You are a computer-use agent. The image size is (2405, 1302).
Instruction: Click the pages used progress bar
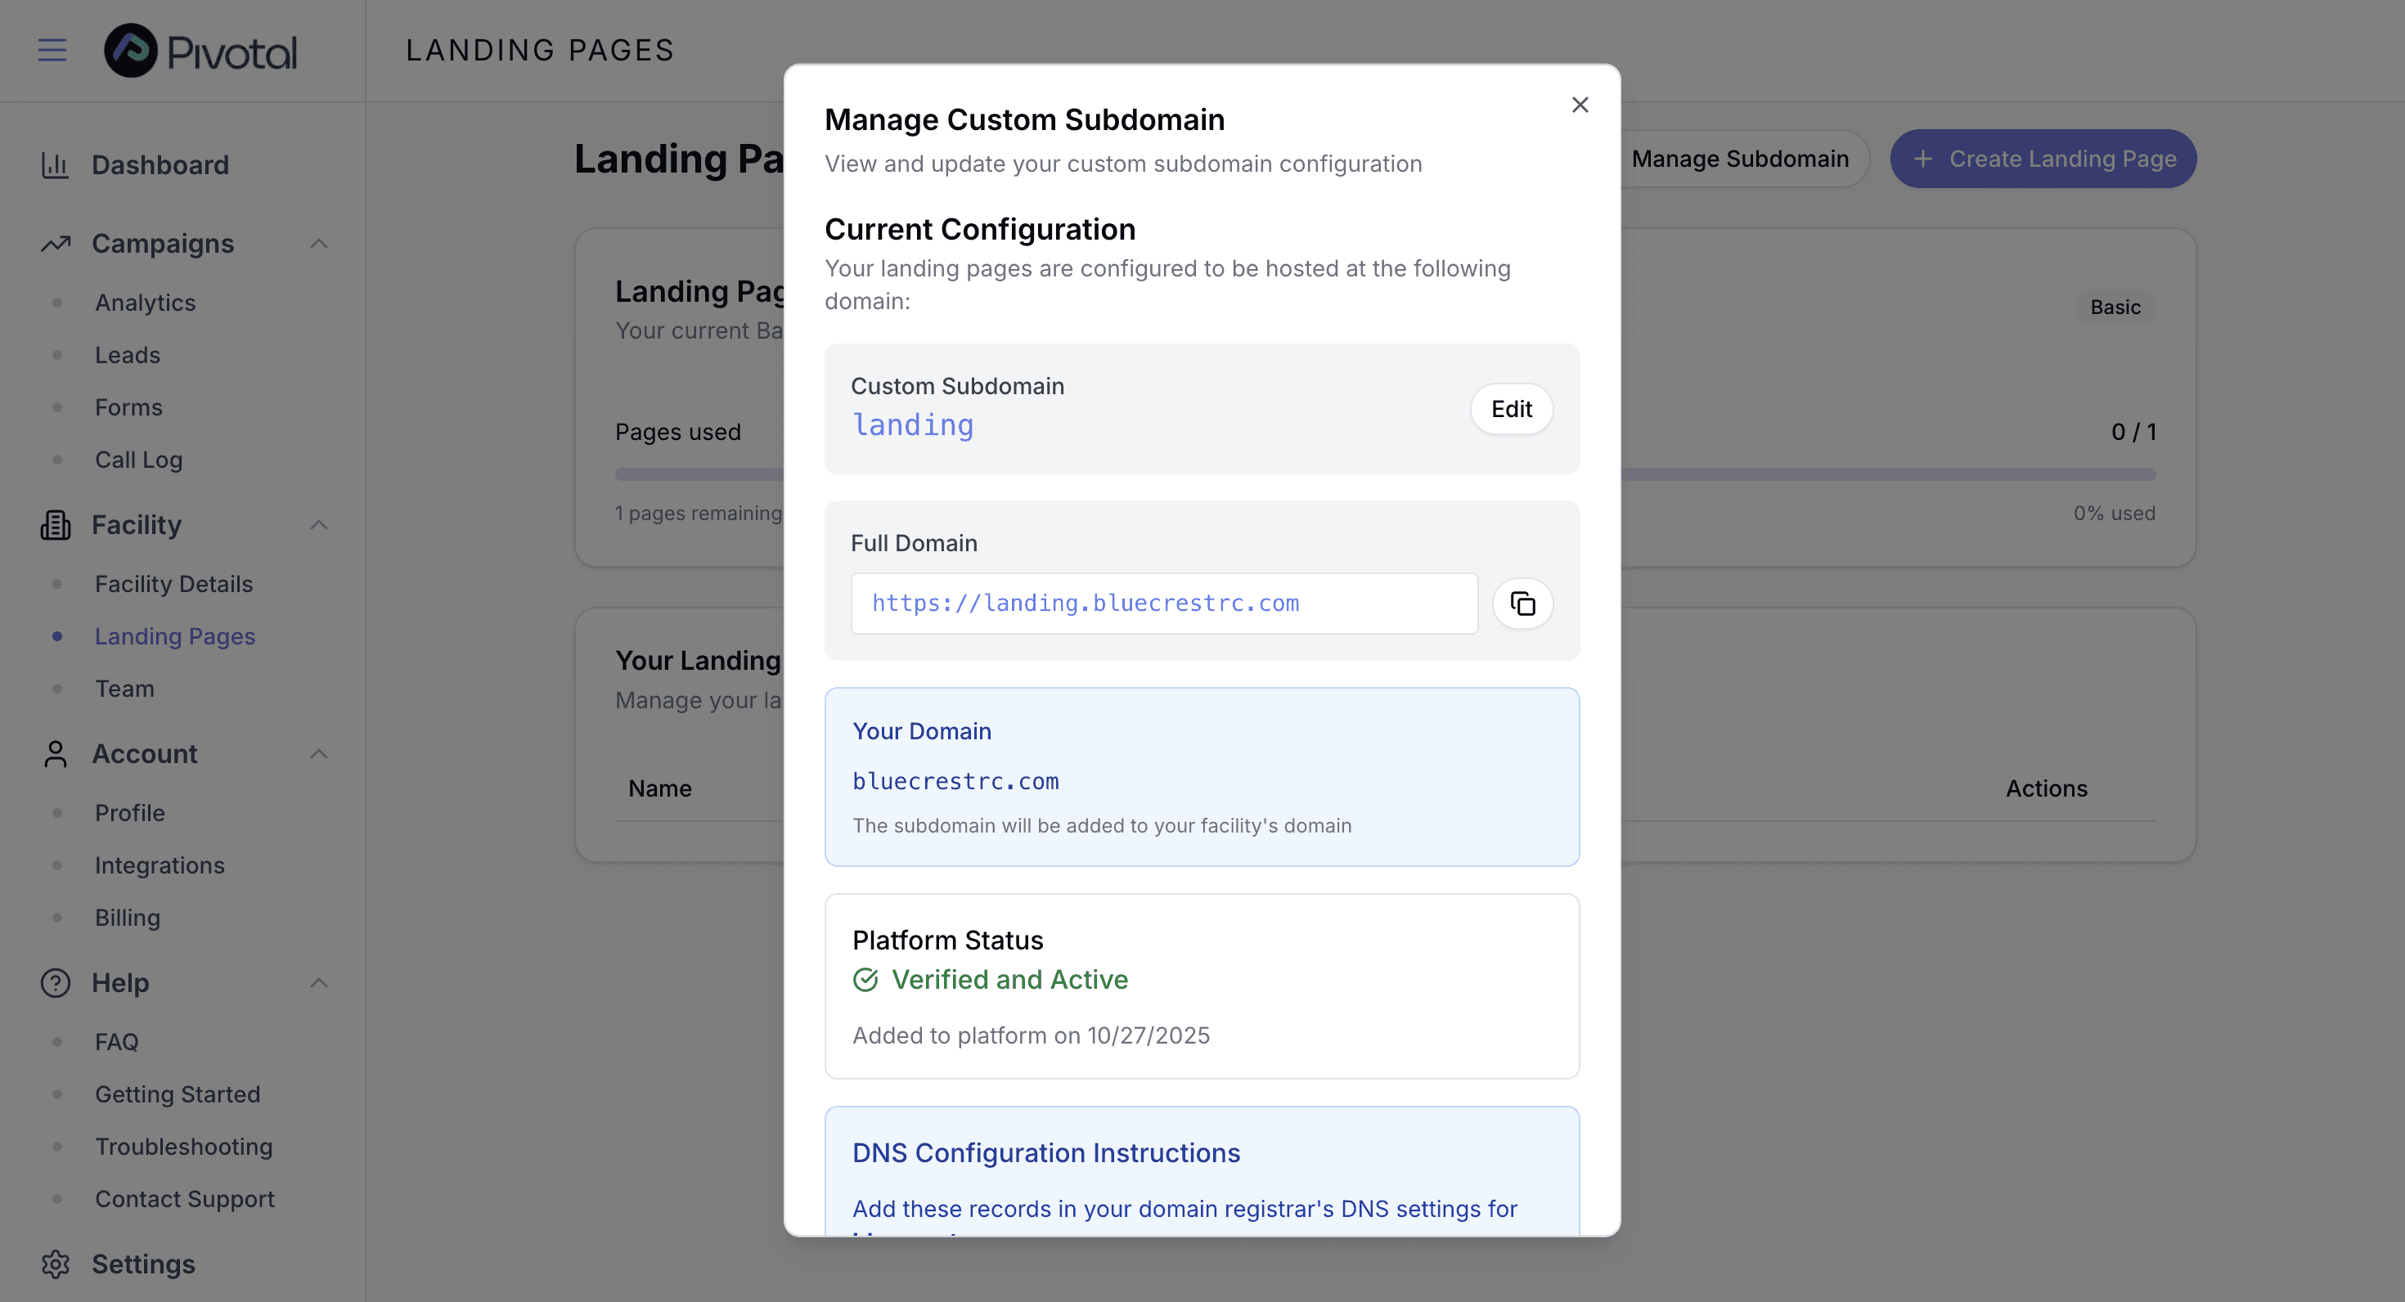click(x=1886, y=474)
